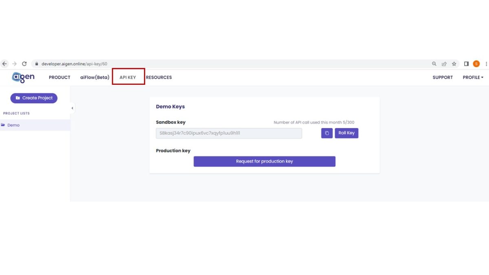Open the Chrome three-dot menu
Image resolution: width=489 pixels, height=275 pixels.
(x=486, y=64)
